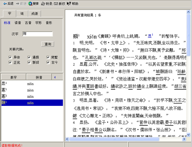Open the blue 显 link in entry
This screenshot has width=192, height=147.
click(x=150, y=36)
